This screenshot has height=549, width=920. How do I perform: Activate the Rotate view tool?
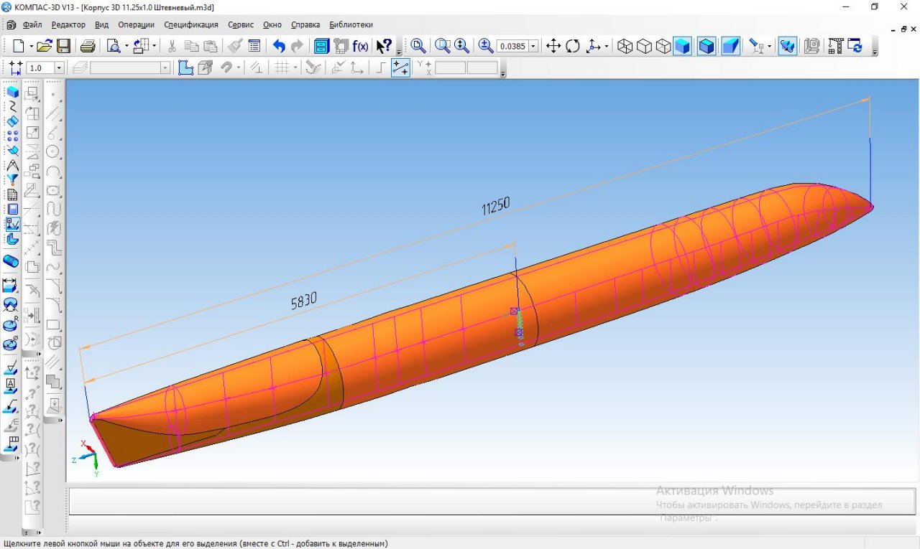573,47
